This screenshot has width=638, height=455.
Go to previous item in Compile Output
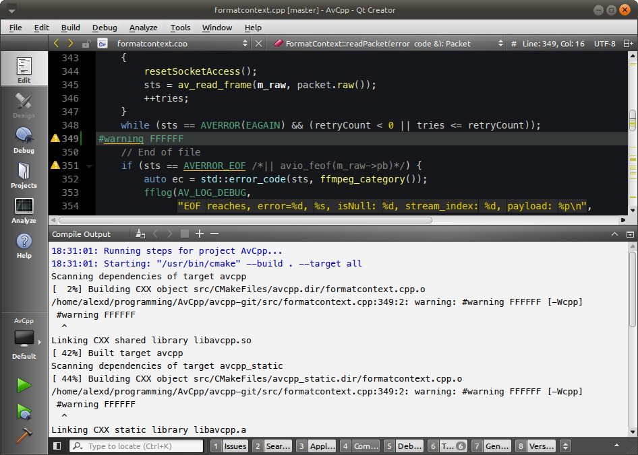155,234
